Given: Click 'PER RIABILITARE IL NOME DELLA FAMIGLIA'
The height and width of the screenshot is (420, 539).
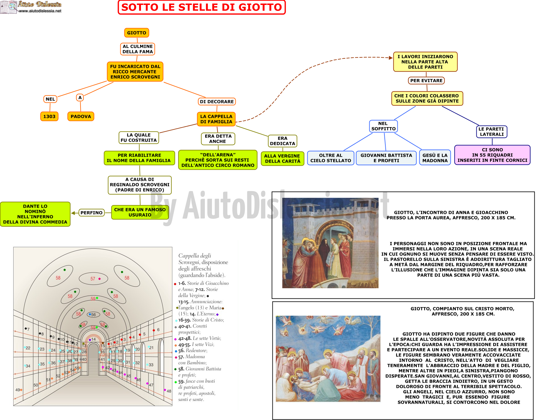Looking at the screenshot, I should coord(139,158).
